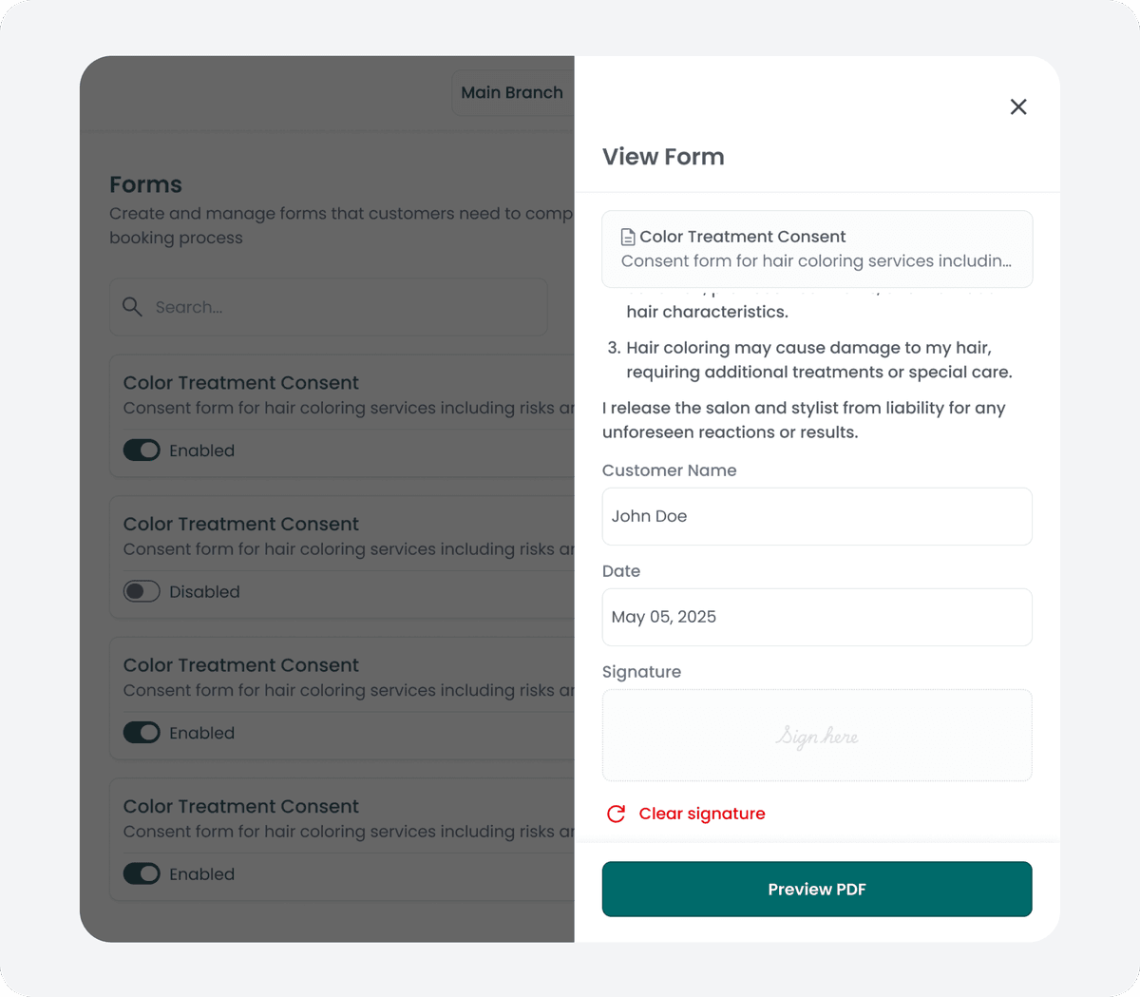Click the Date field showing May 05, 2025
This screenshot has height=997, width=1140.
tap(817, 617)
